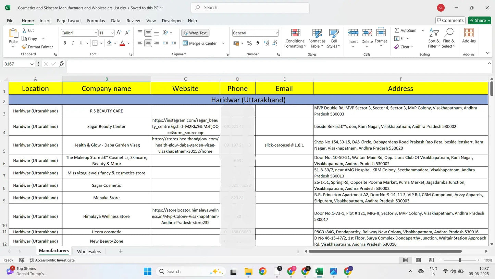Open the font size dropdown
The width and height of the screenshot is (495, 279).
point(112,33)
